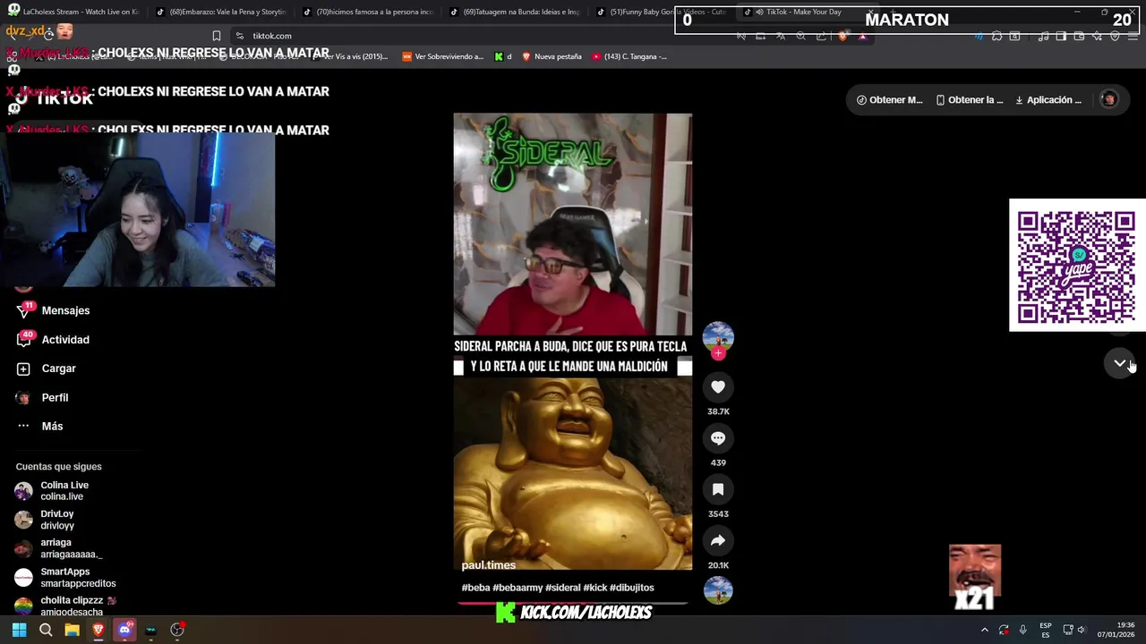Open Windows Start menu
1146x644 pixels.
click(19, 630)
